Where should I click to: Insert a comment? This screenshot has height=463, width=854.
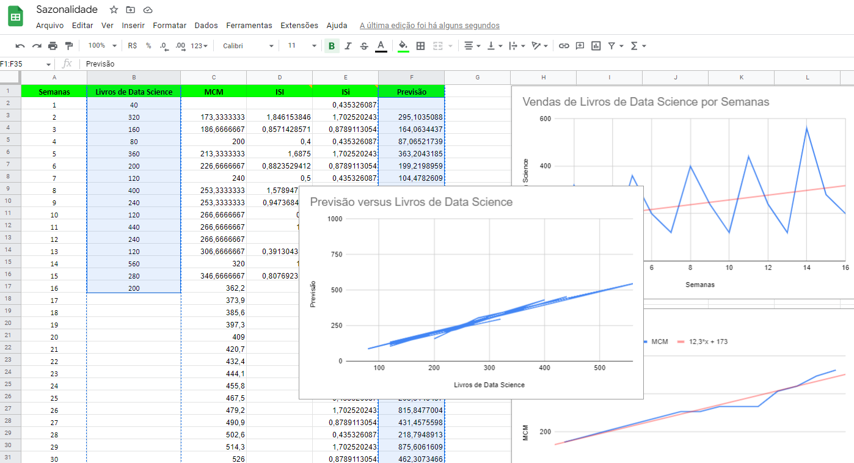pyautogui.click(x=580, y=46)
